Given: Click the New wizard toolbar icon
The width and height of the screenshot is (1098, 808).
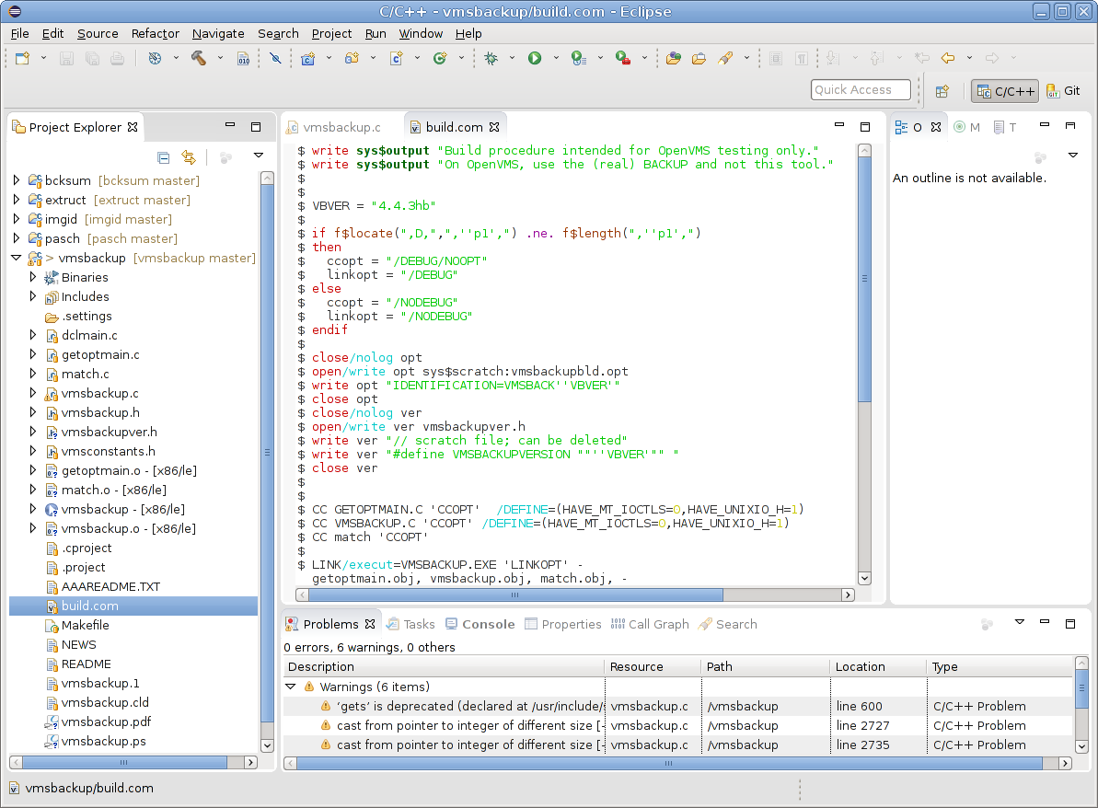Looking at the screenshot, I should [22, 58].
